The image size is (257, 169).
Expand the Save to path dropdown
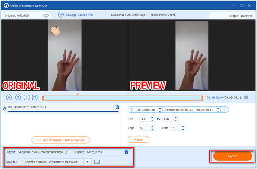tap(87, 162)
